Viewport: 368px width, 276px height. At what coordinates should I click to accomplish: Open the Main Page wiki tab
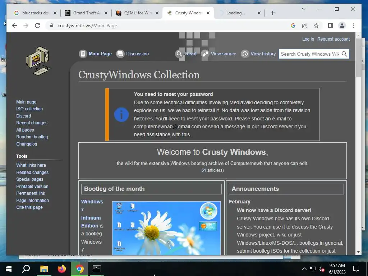[x=95, y=54]
